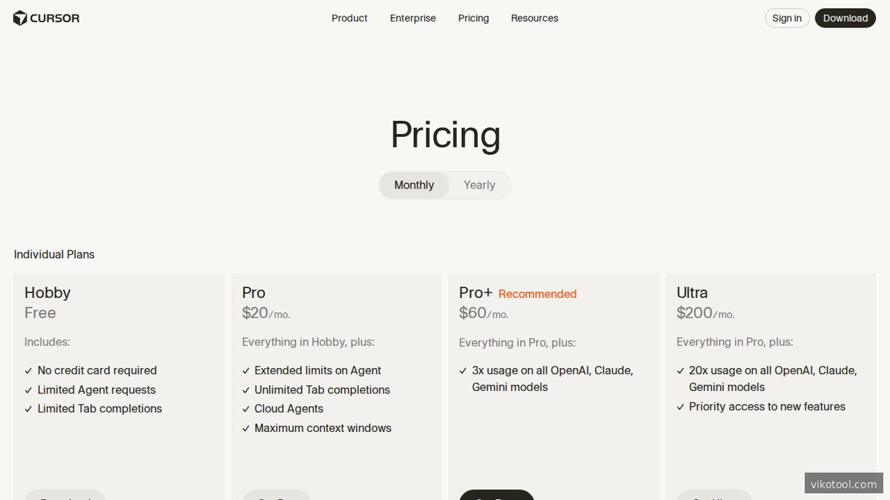The height and width of the screenshot is (500, 890).
Task: Click the vikotool.com watermark
Action: click(x=844, y=484)
